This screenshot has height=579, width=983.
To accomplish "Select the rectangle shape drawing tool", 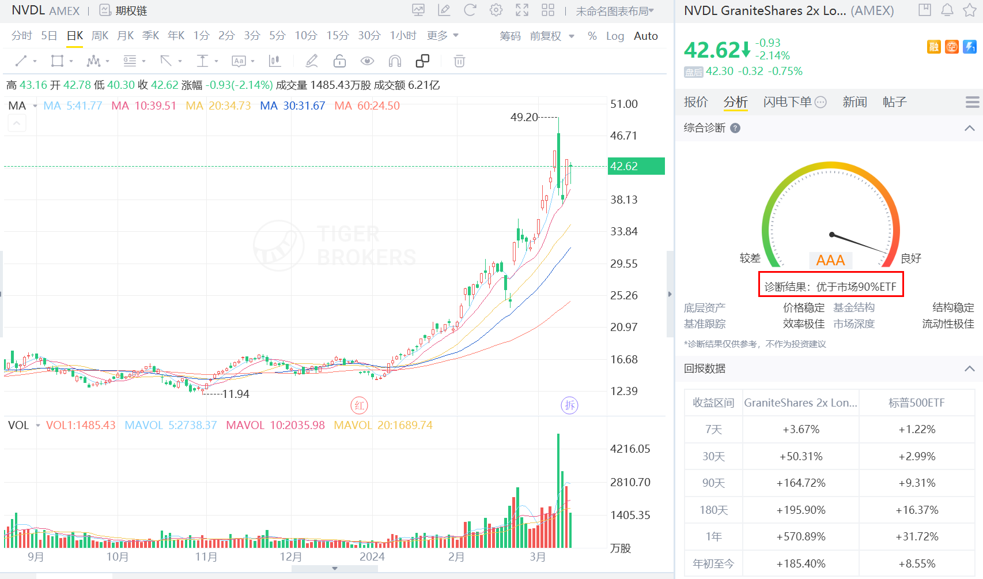I will [57, 61].
